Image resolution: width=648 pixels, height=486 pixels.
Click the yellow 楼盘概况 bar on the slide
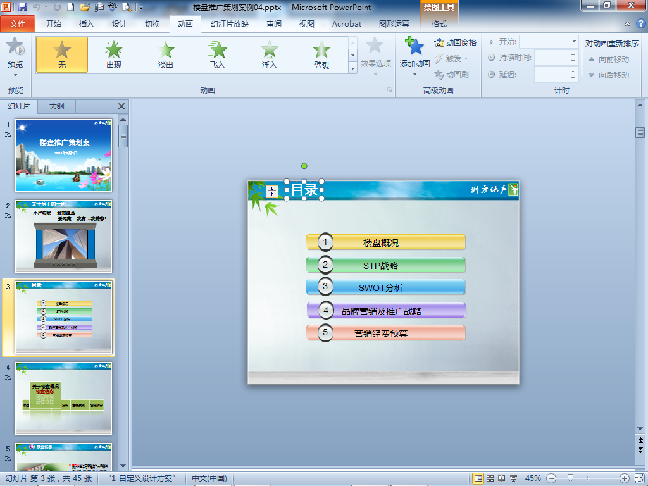click(386, 242)
